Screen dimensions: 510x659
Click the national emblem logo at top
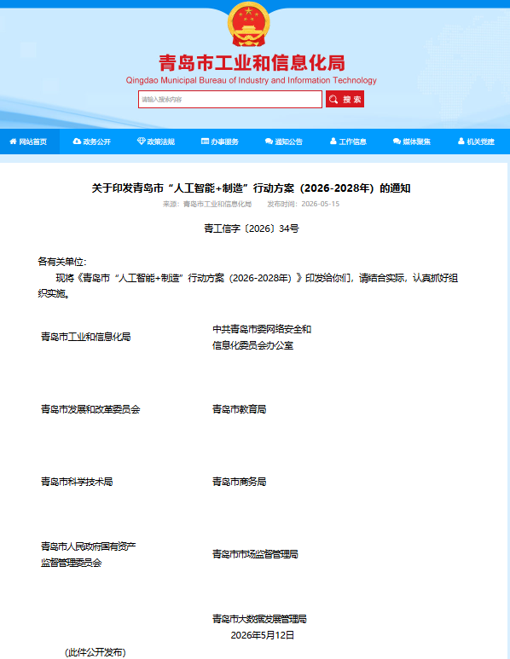249,24
